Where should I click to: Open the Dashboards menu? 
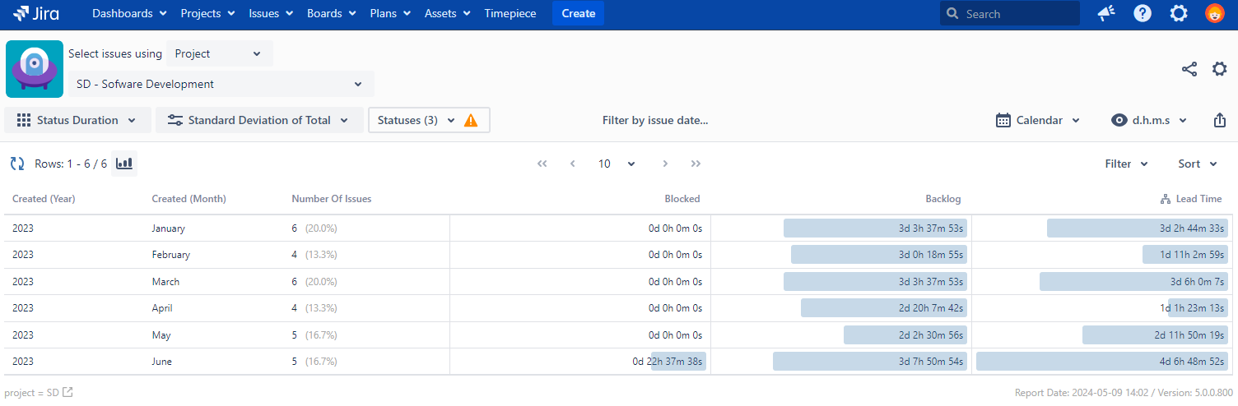pos(129,13)
